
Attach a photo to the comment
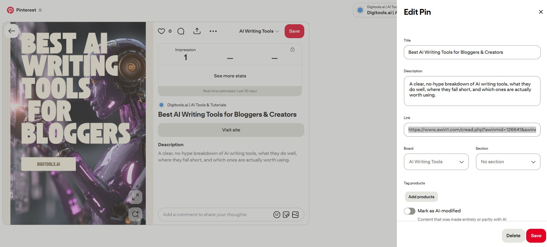point(295,215)
